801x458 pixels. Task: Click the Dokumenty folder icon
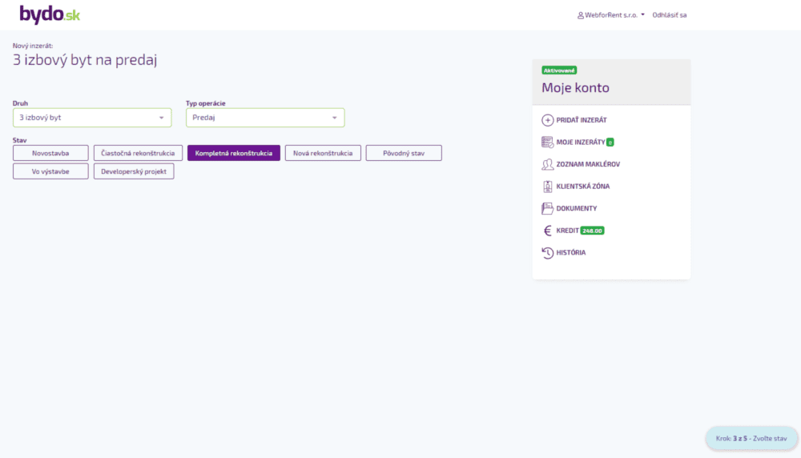pos(548,208)
